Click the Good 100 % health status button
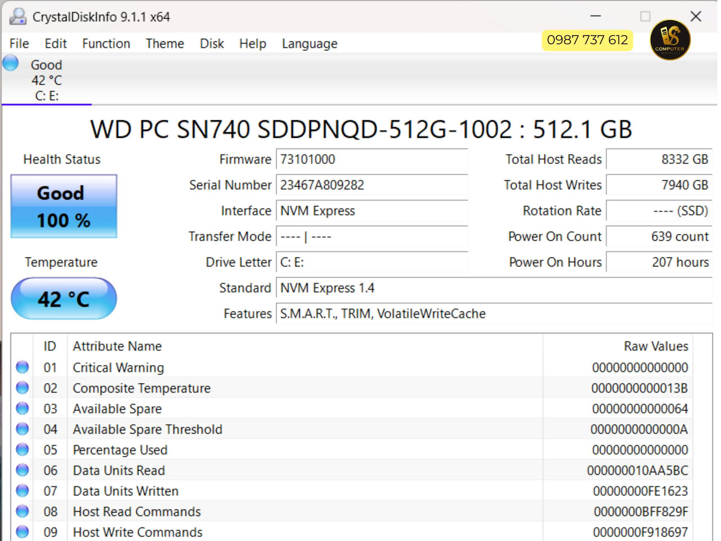 coord(64,206)
